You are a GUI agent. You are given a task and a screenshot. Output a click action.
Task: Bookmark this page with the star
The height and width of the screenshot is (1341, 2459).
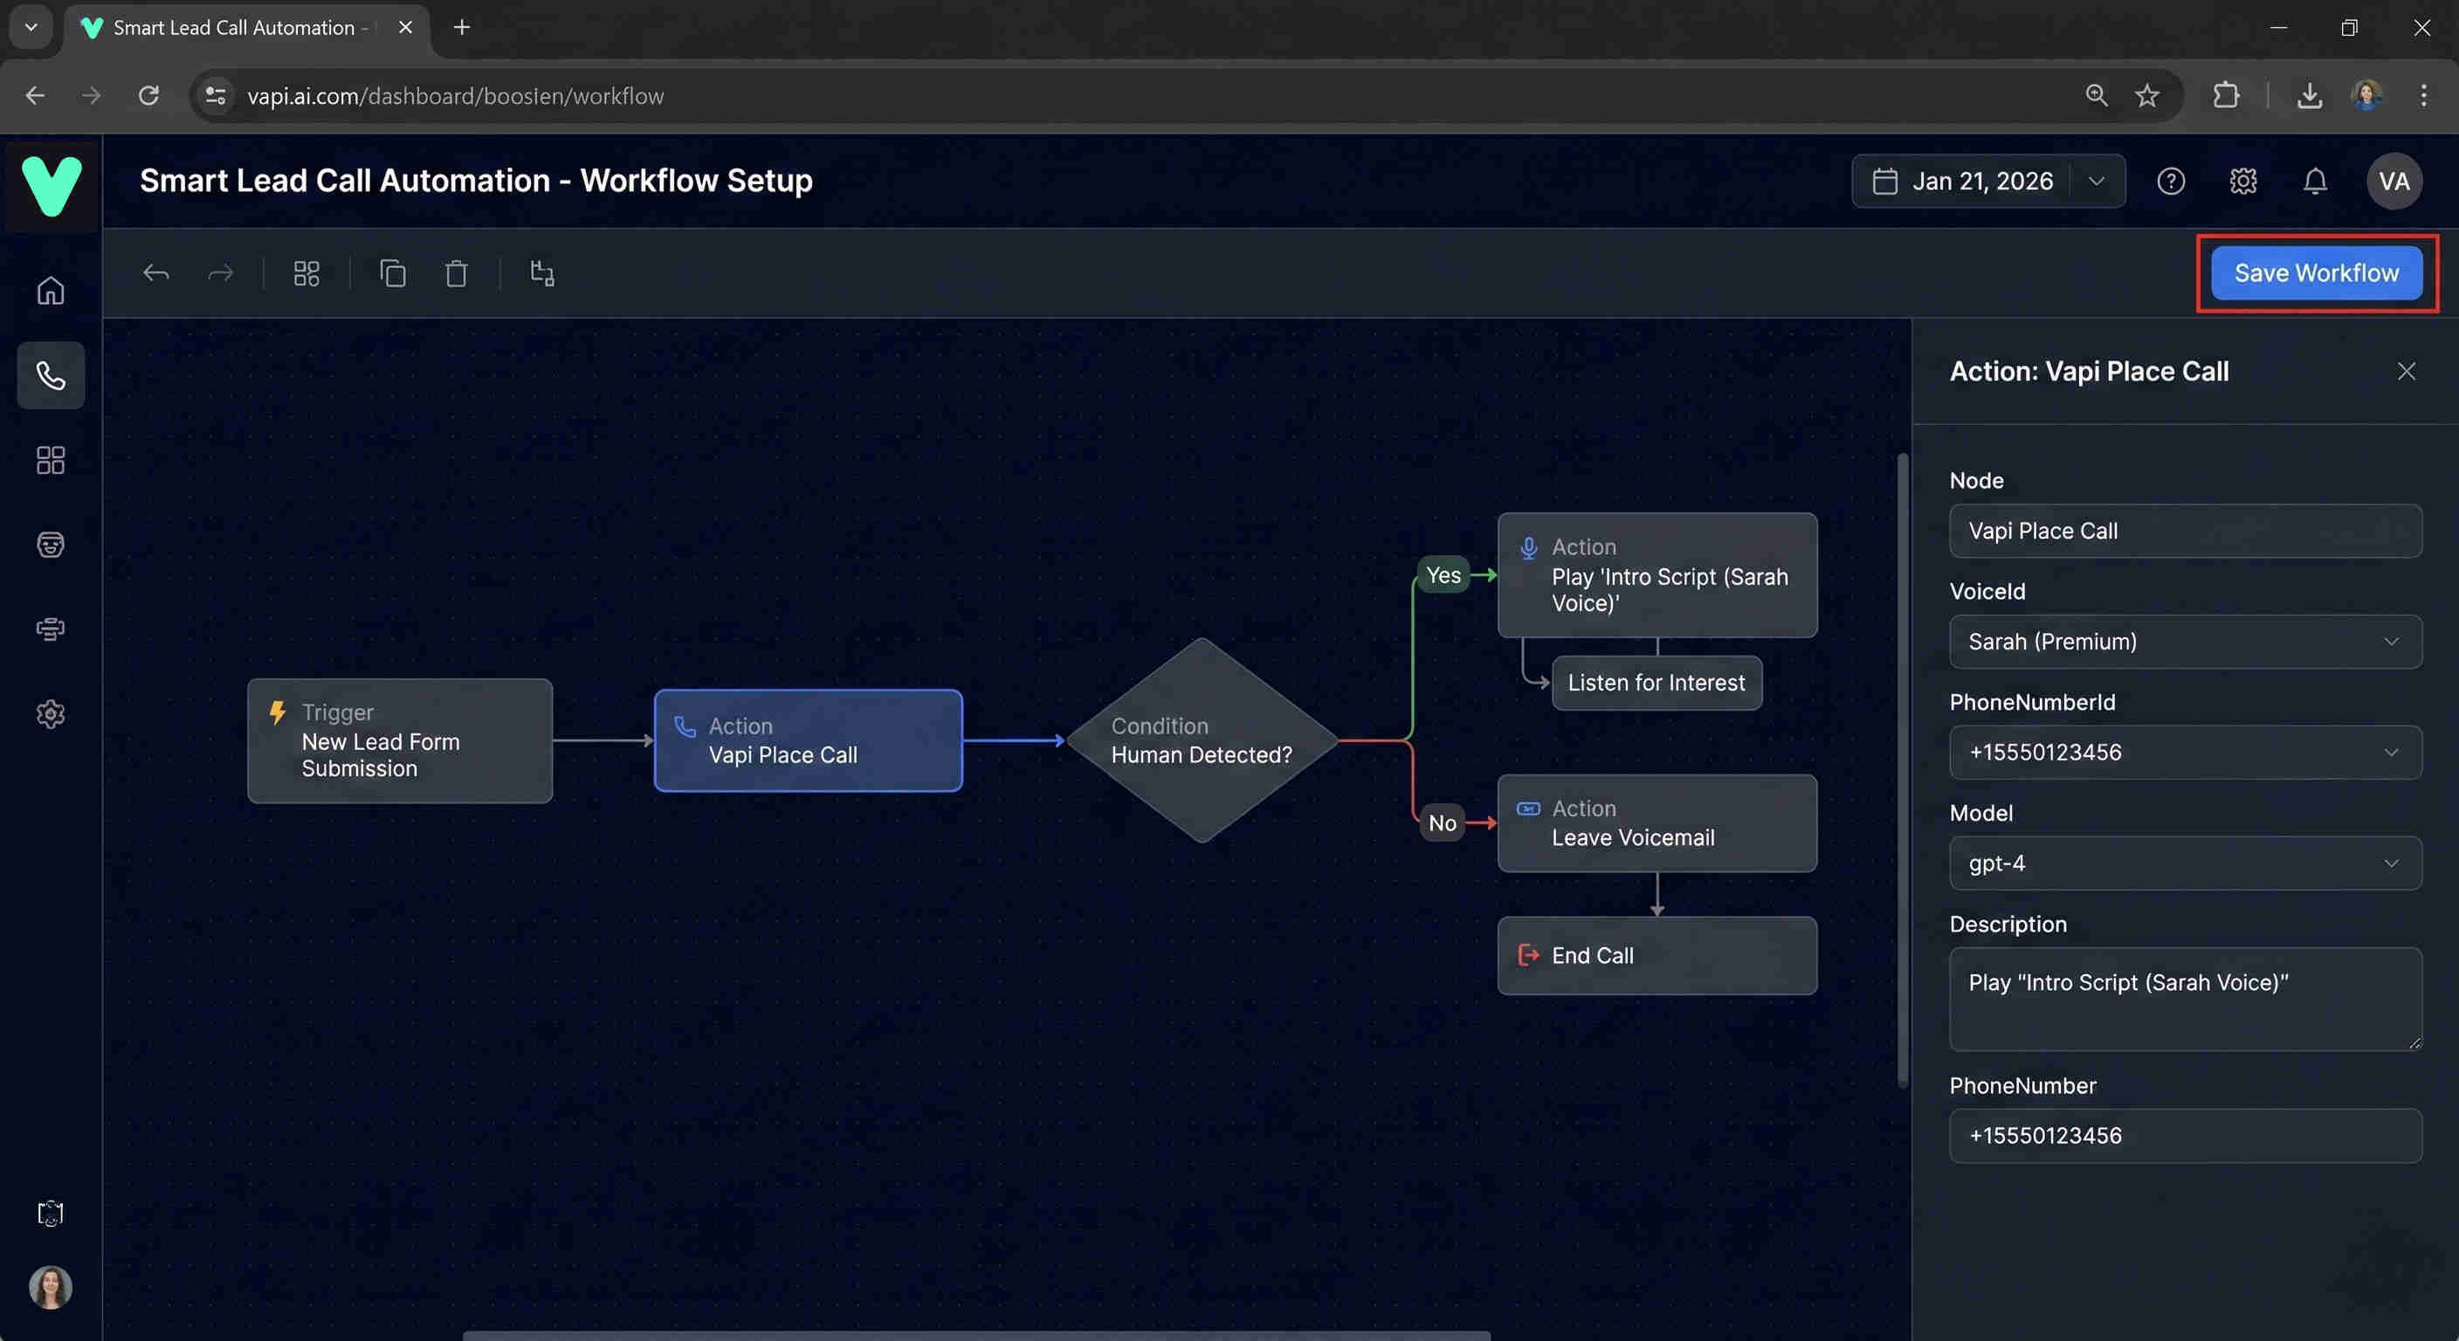tap(2147, 95)
